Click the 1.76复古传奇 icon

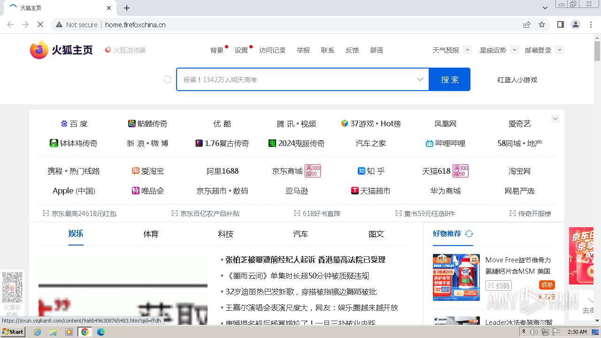coord(199,143)
